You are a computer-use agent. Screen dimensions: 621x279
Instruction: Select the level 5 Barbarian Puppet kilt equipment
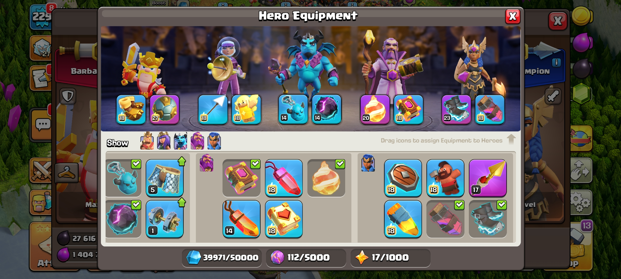click(x=165, y=178)
